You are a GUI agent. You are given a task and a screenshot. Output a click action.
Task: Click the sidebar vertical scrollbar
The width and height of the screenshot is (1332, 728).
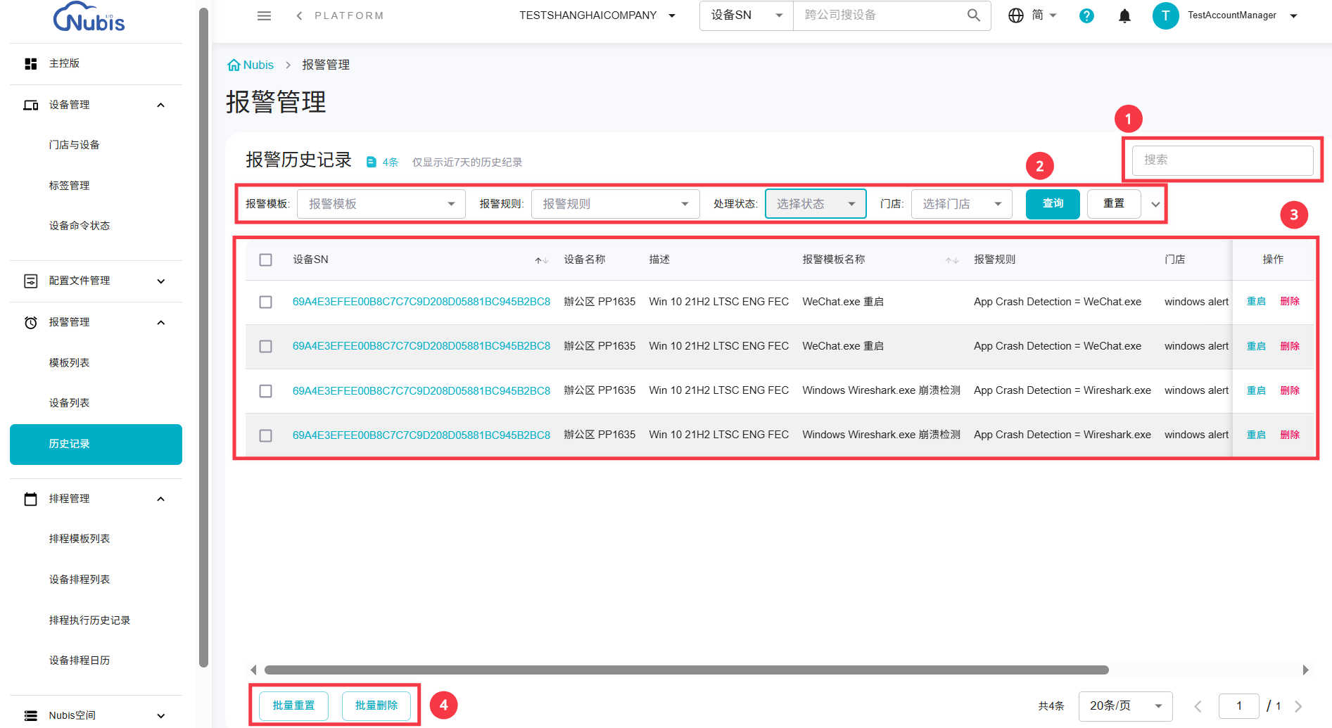point(204,338)
